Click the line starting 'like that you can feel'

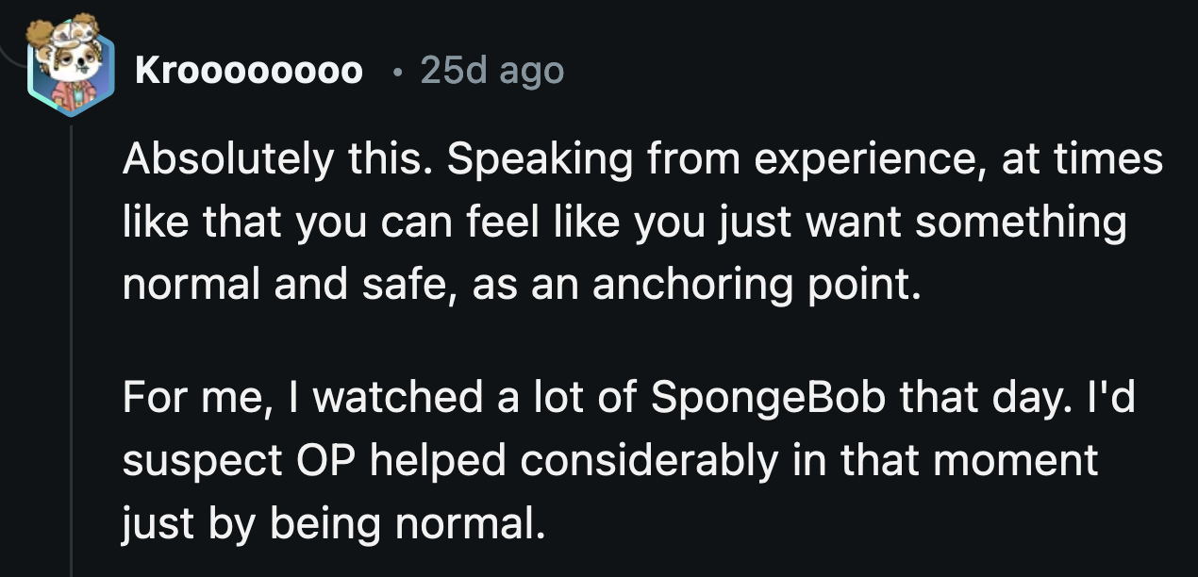point(624,223)
